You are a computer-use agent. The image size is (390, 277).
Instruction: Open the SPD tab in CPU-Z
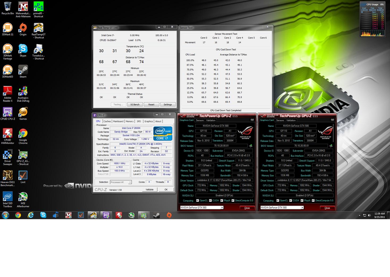[x=139, y=121]
